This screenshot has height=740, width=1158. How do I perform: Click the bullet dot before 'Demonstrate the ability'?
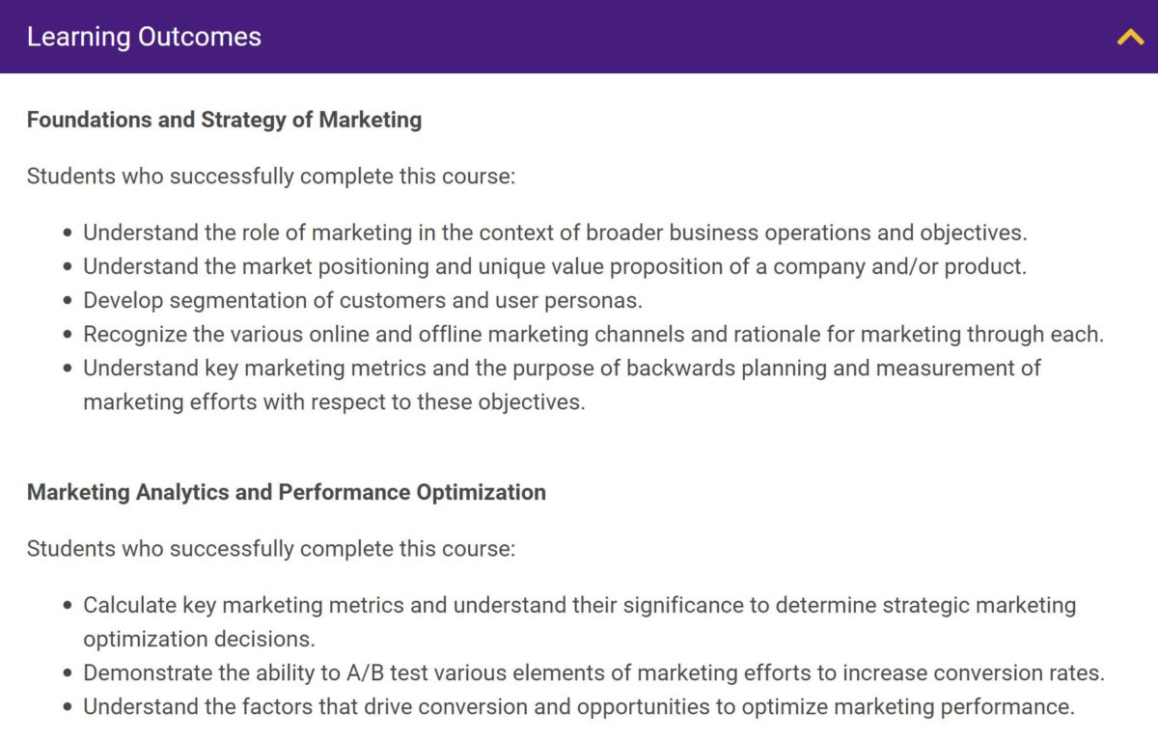coord(68,673)
